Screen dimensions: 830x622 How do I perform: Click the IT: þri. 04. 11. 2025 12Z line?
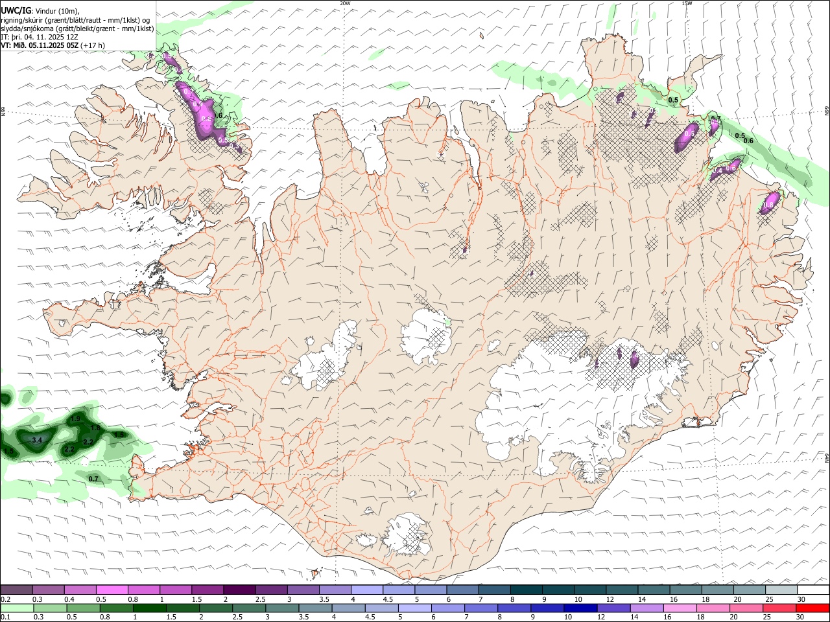[x=40, y=37]
